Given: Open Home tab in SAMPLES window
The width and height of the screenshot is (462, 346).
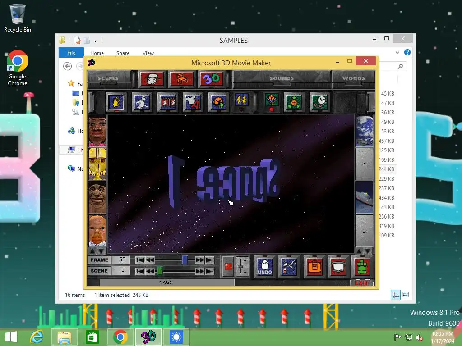Looking at the screenshot, I should (x=97, y=53).
